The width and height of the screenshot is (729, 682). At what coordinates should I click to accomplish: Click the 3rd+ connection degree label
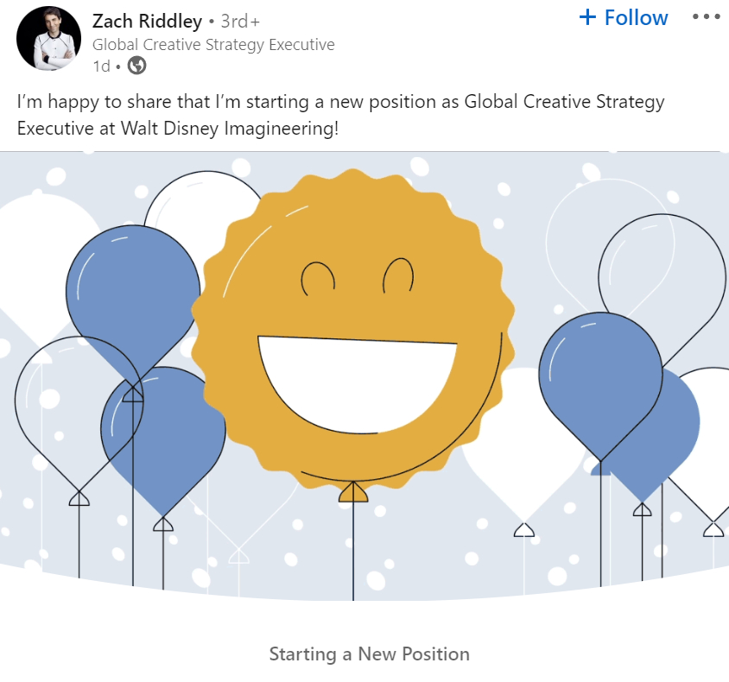240,21
